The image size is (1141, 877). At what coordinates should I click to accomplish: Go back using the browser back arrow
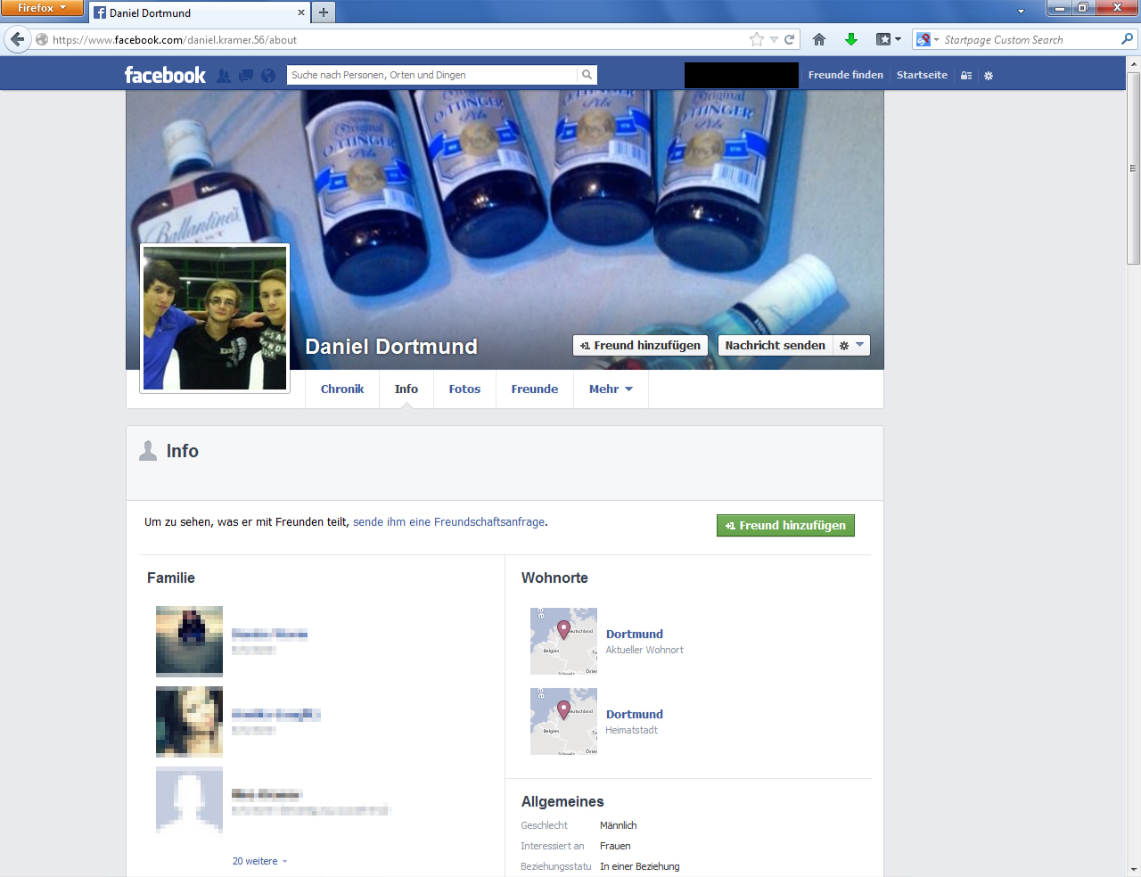(x=17, y=39)
